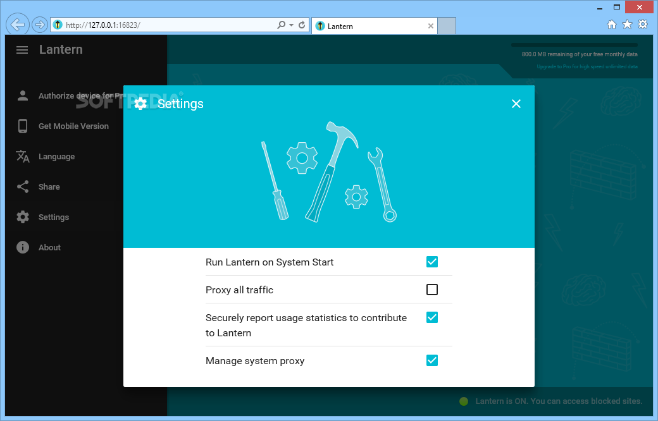This screenshot has width=658, height=421.
Task: Open the address bar dropdown arrow
Action: click(x=291, y=25)
